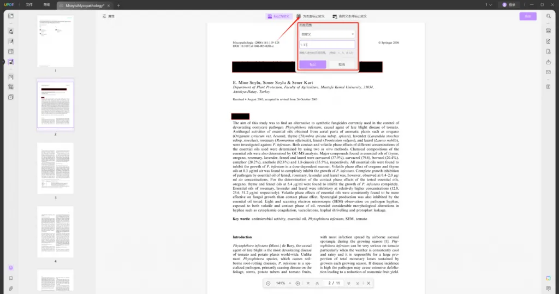Zoom in with the plus icon

298,283
